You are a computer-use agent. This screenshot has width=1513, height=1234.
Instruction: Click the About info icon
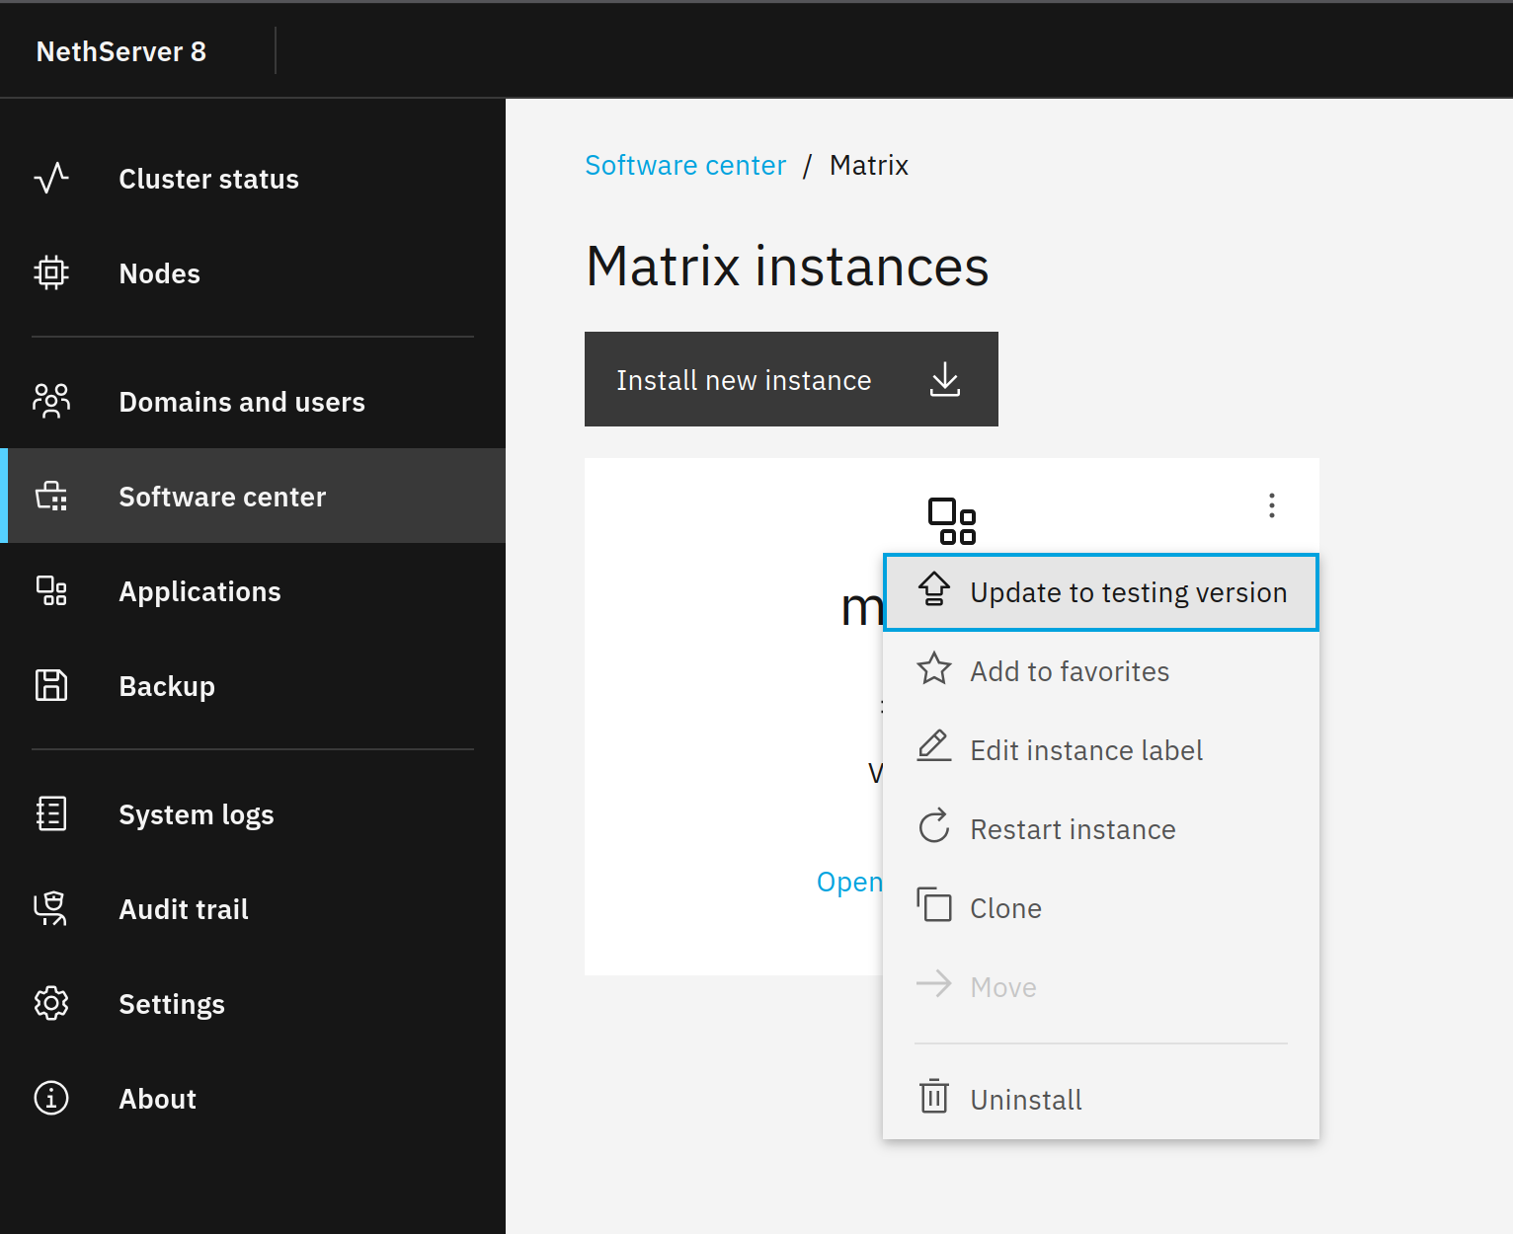coord(51,1099)
